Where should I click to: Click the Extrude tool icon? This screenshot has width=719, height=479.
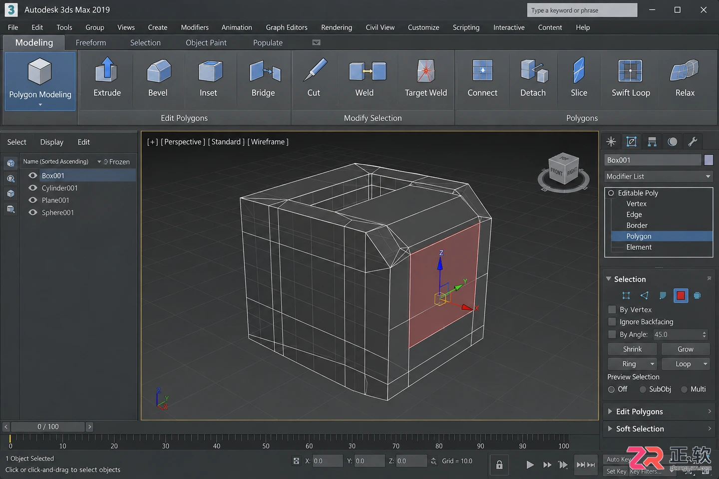pyautogui.click(x=106, y=70)
